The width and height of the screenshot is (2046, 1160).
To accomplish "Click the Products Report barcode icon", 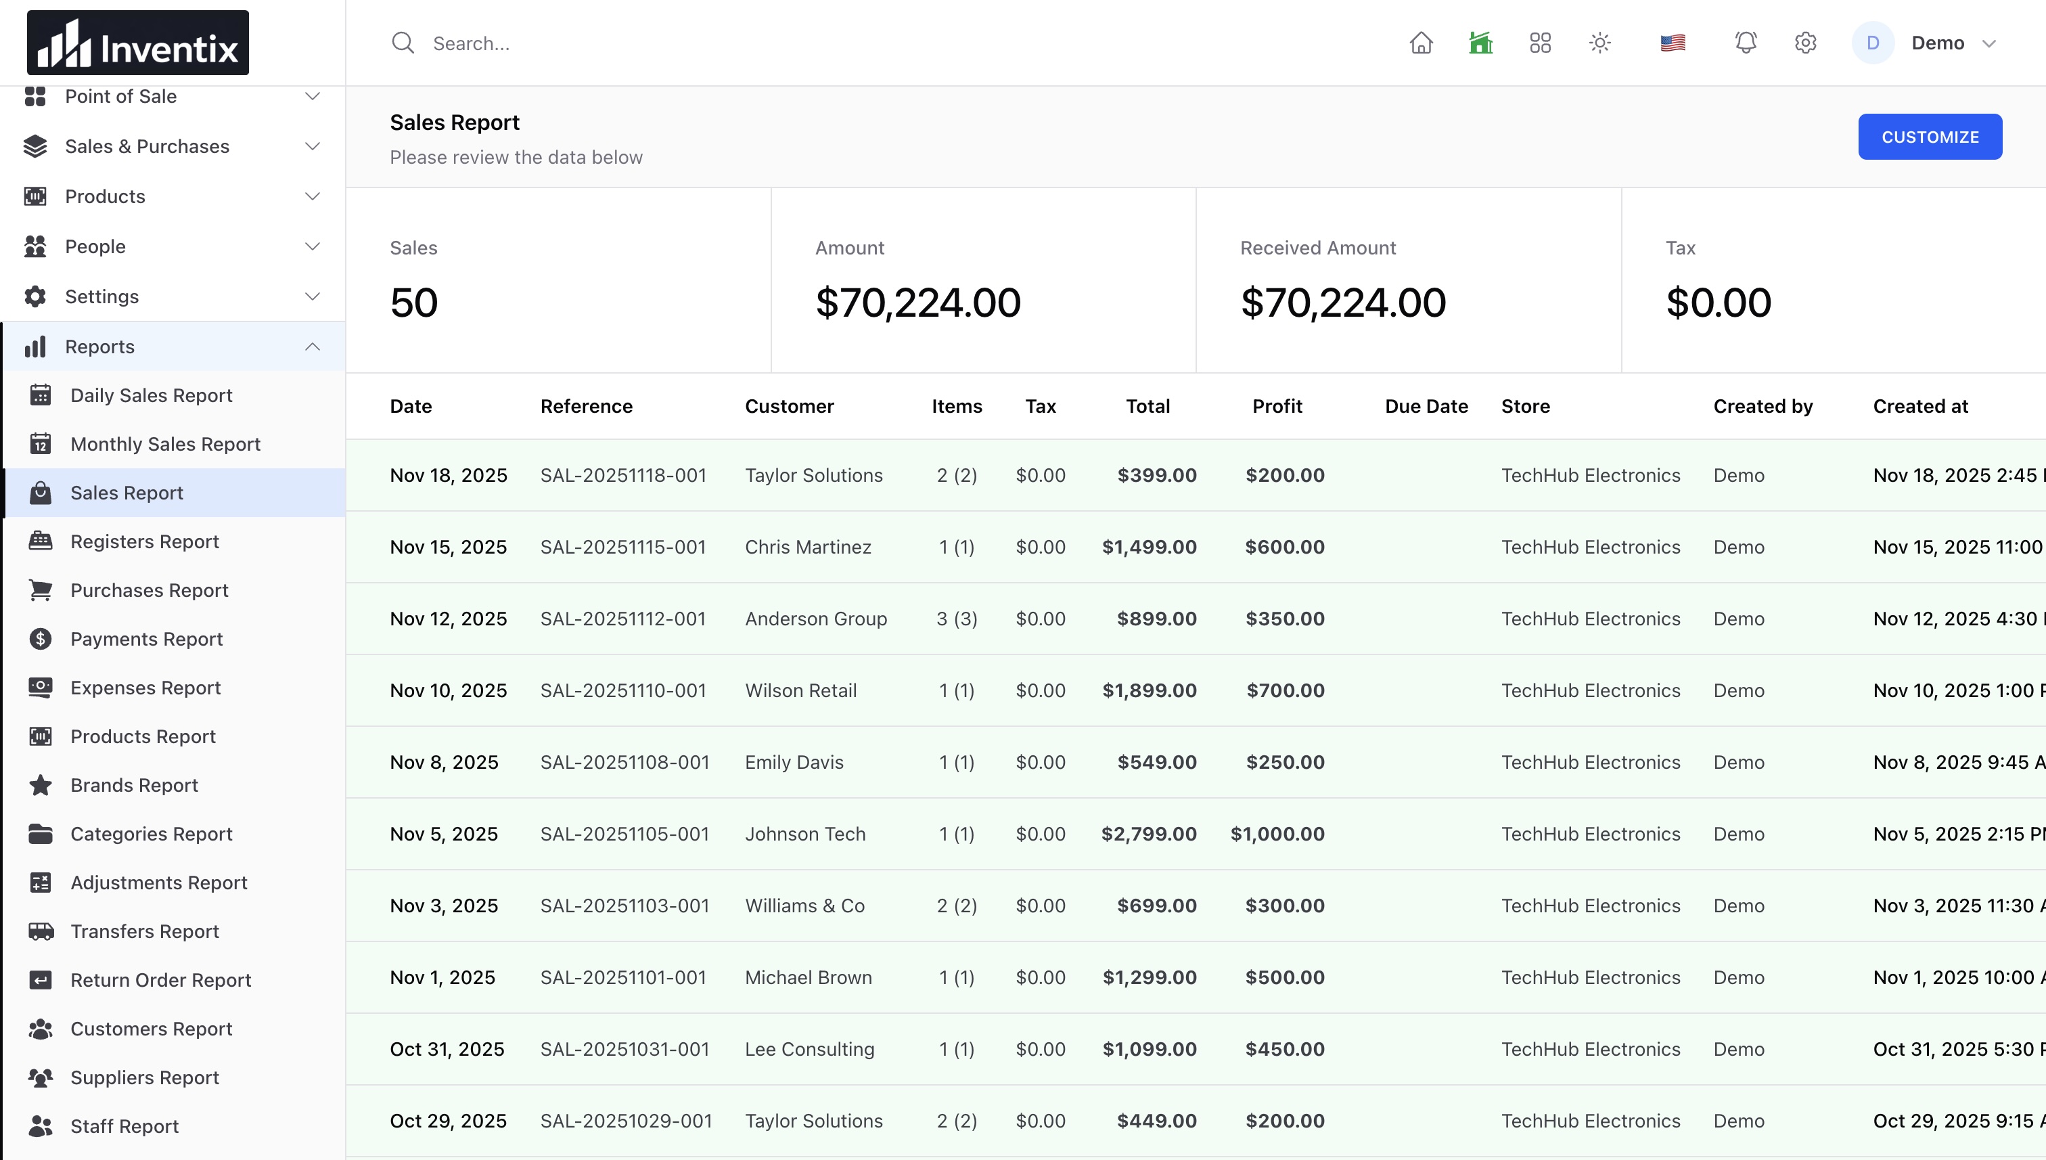I will tap(40, 736).
